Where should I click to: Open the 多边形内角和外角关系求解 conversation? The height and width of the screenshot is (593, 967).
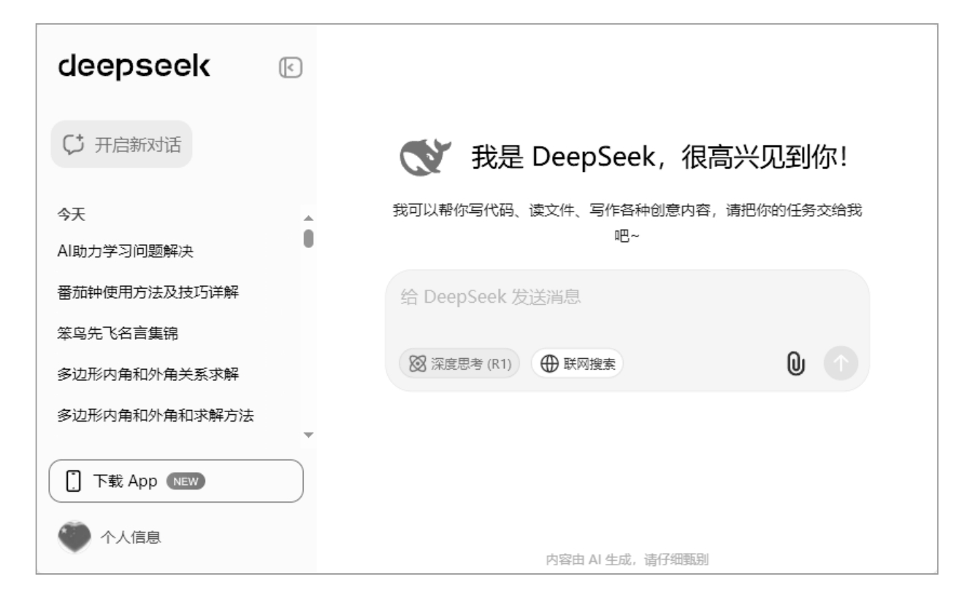148,375
